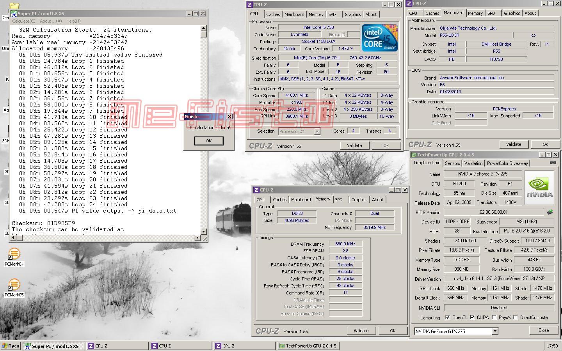Screen dimensions: 562x351
Task: Click the BIOS Date 01/28/2010 field
Action: click(496, 92)
